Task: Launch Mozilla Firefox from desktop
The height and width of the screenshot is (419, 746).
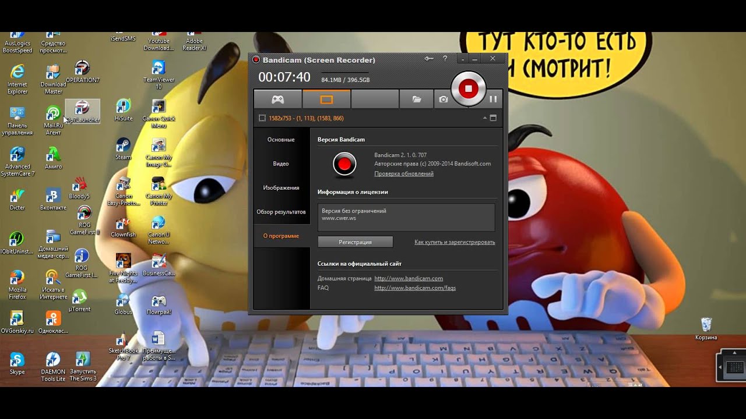Action: coord(17,285)
